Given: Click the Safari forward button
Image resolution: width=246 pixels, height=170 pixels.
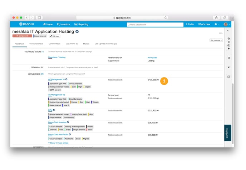Looking at the screenshot, I should [31, 17].
